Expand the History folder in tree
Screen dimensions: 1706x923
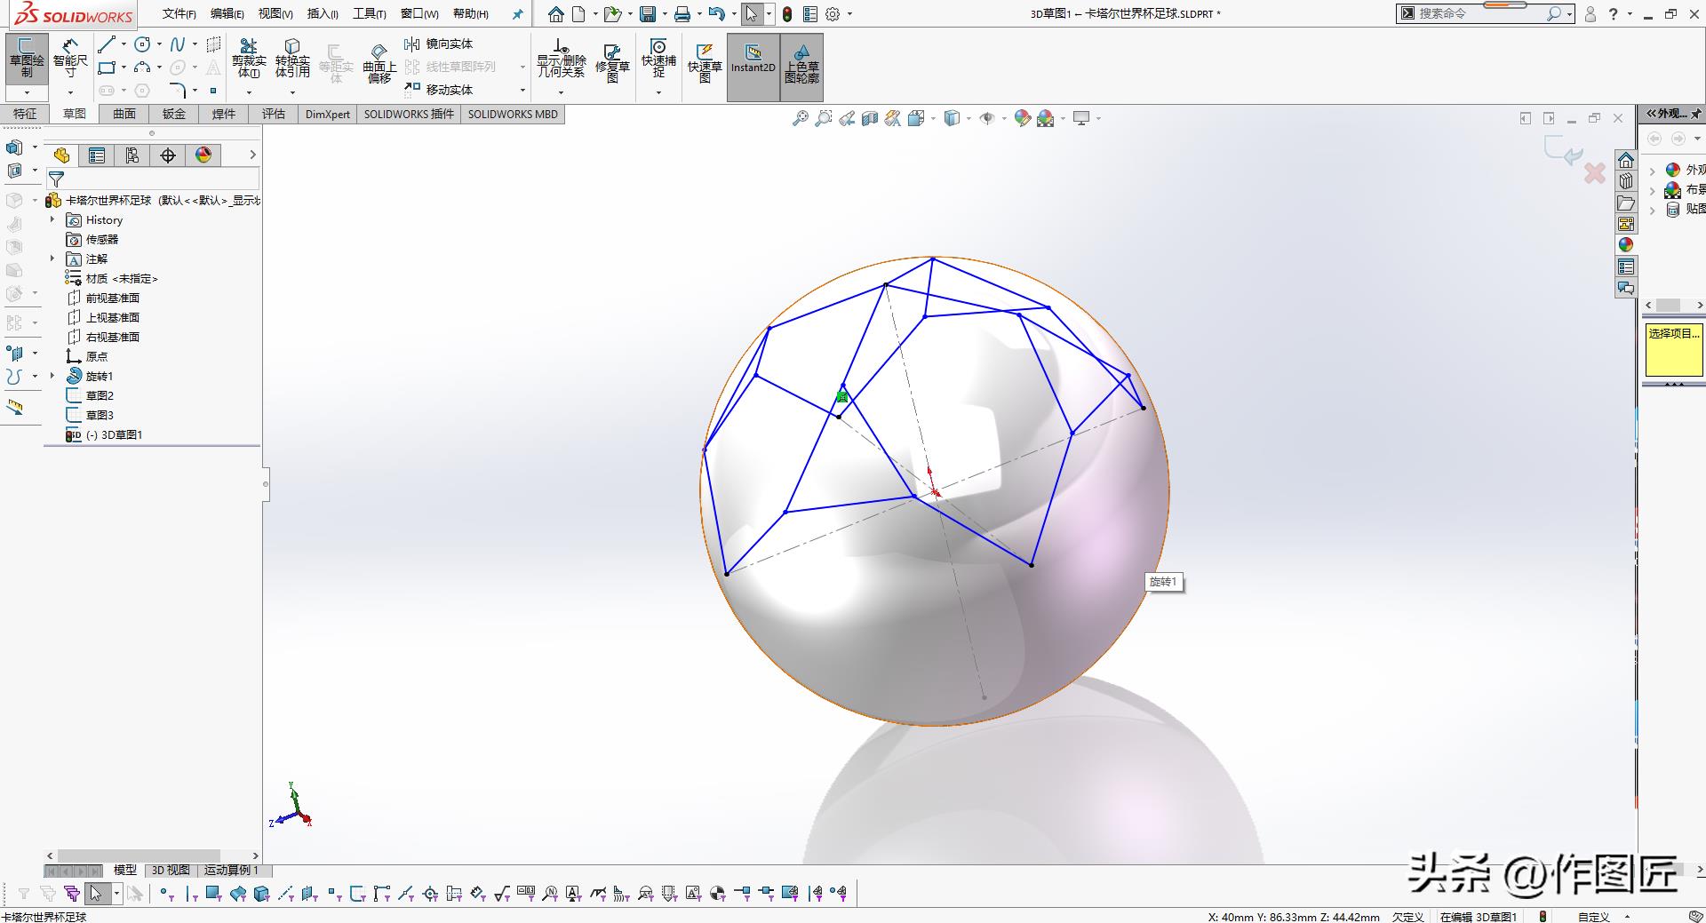[x=52, y=219]
